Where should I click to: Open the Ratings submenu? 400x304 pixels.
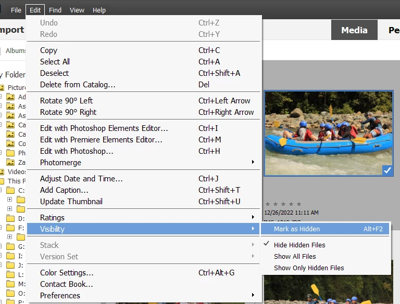point(144,217)
